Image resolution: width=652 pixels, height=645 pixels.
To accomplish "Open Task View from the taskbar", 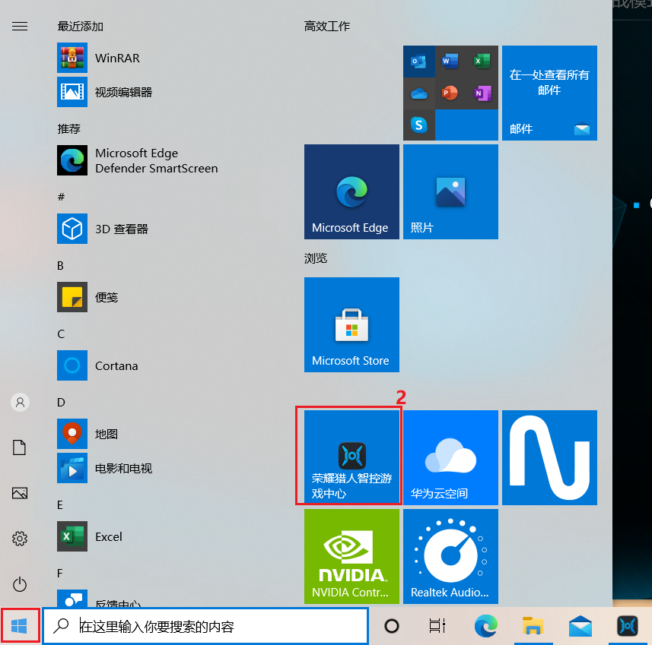I will point(437,626).
